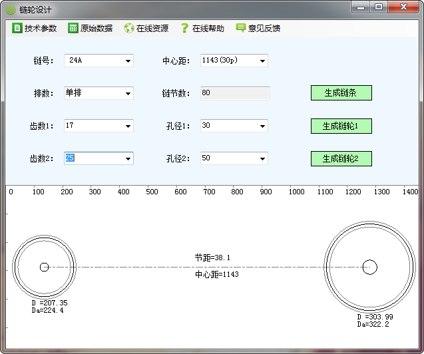Image resolution: width=424 pixels, height=354 pixels.
Task: Open the 在线帮助 menu
Action: pyautogui.click(x=202, y=28)
